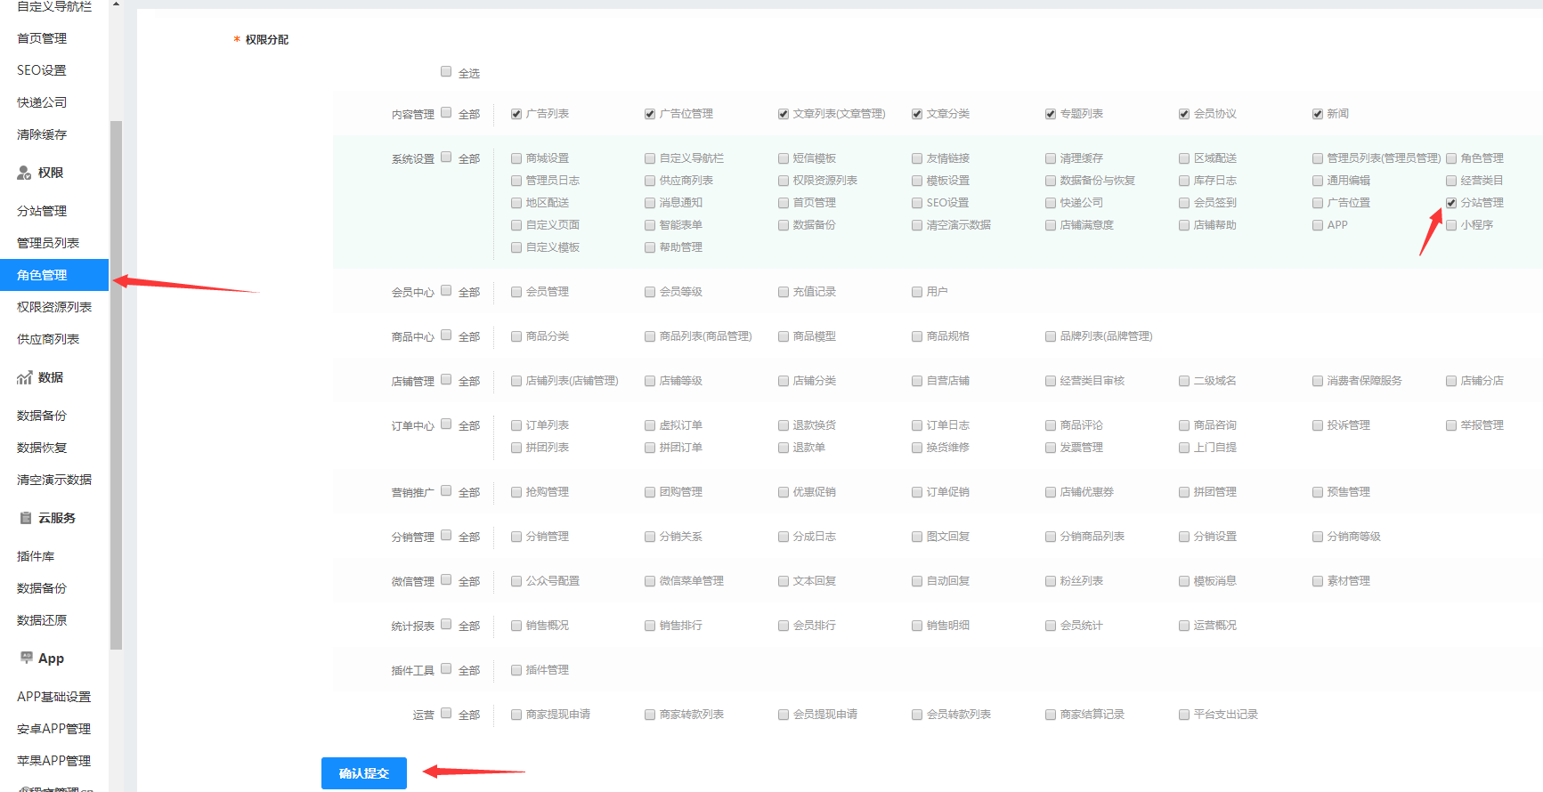The width and height of the screenshot is (1543, 792).
Task: Click the App section icon in sidebar
Action: pos(26,658)
